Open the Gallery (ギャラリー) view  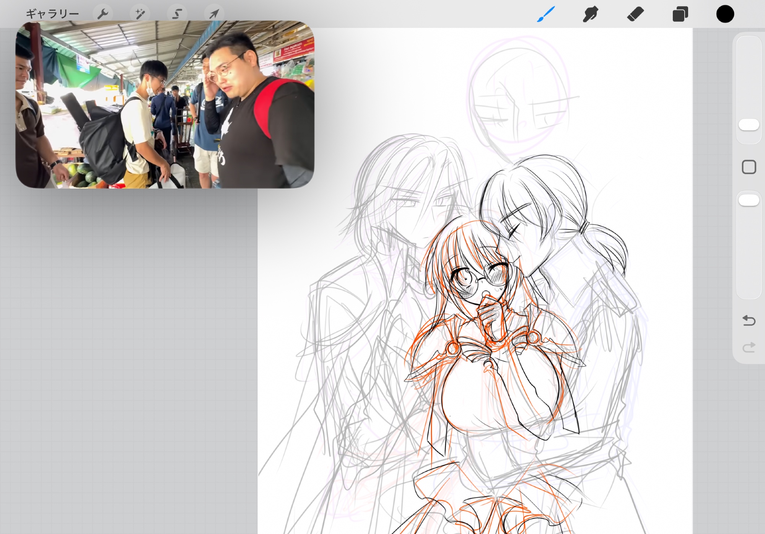point(52,14)
